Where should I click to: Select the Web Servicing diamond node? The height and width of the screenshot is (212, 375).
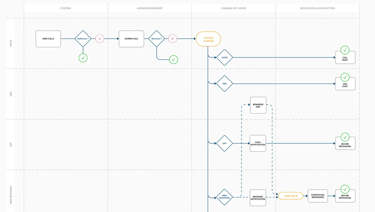[224, 197]
